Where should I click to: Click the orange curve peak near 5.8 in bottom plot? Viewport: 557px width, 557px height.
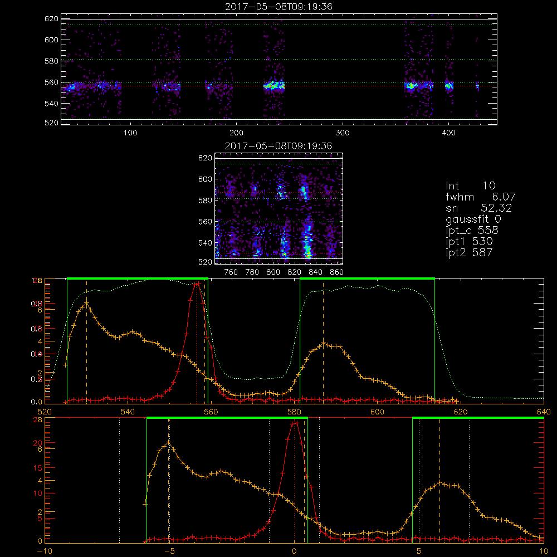tap(440, 482)
